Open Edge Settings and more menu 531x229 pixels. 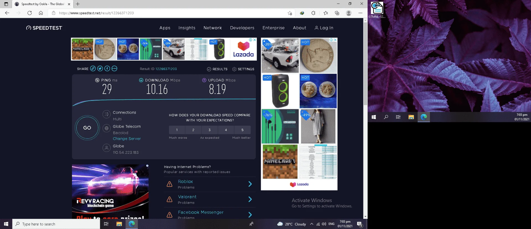click(360, 13)
